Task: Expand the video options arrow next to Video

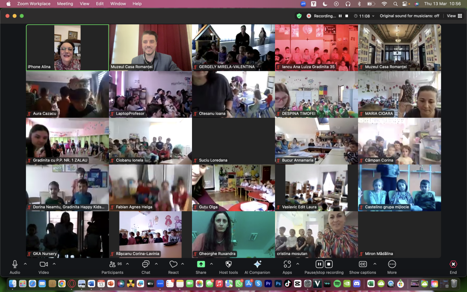Action: pos(54,264)
